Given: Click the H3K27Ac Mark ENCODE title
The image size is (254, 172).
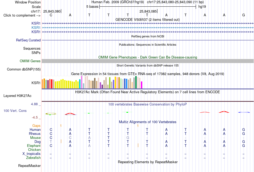Looking at the screenshot, I should (x=147, y=92).
